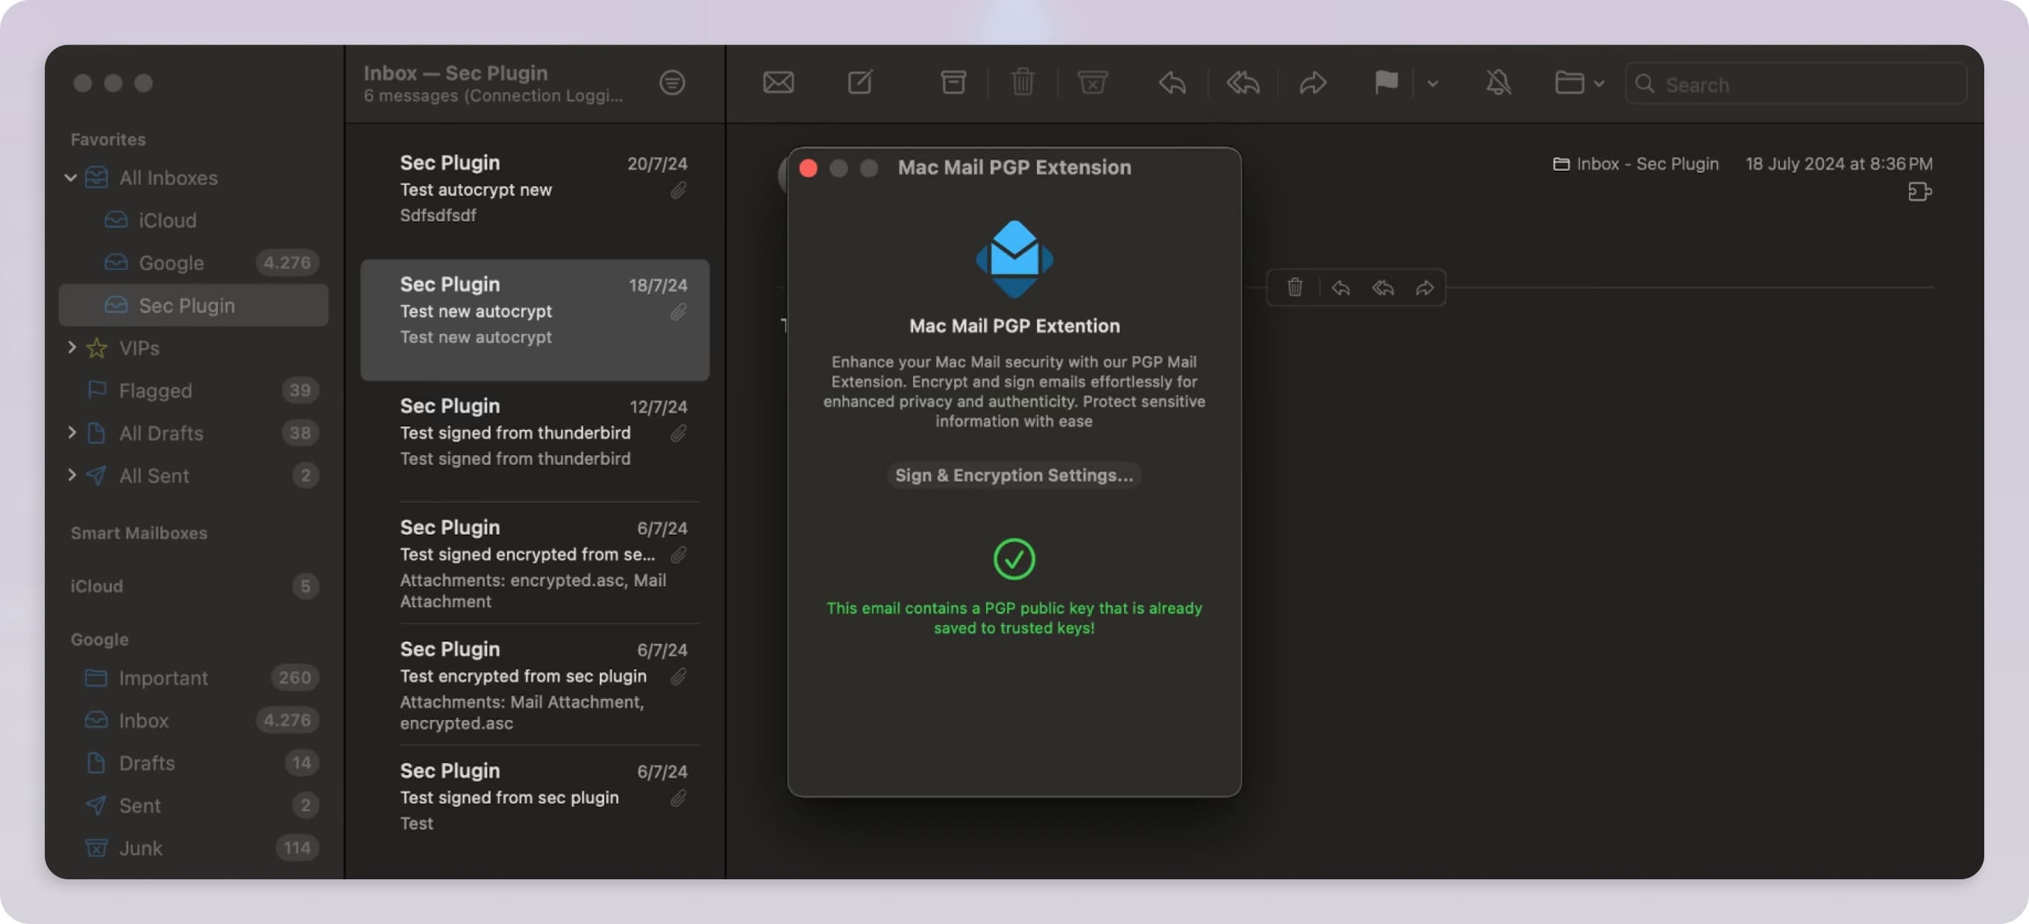Archive the selected message
Screen dimensions: 2029x924
(953, 82)
